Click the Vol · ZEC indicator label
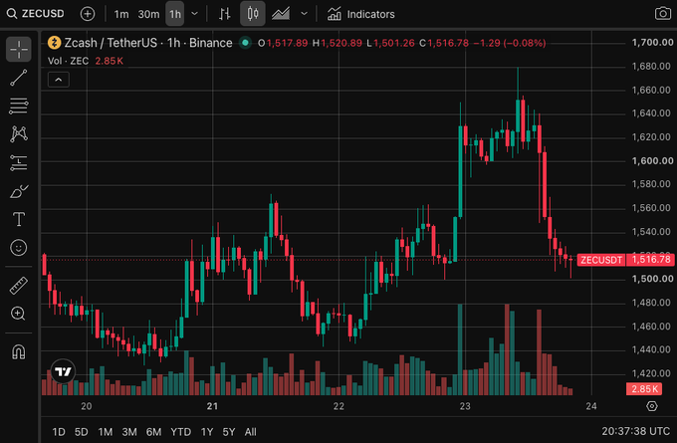The height and width of the screenshot is (443, 677). (x=68, y=61)
